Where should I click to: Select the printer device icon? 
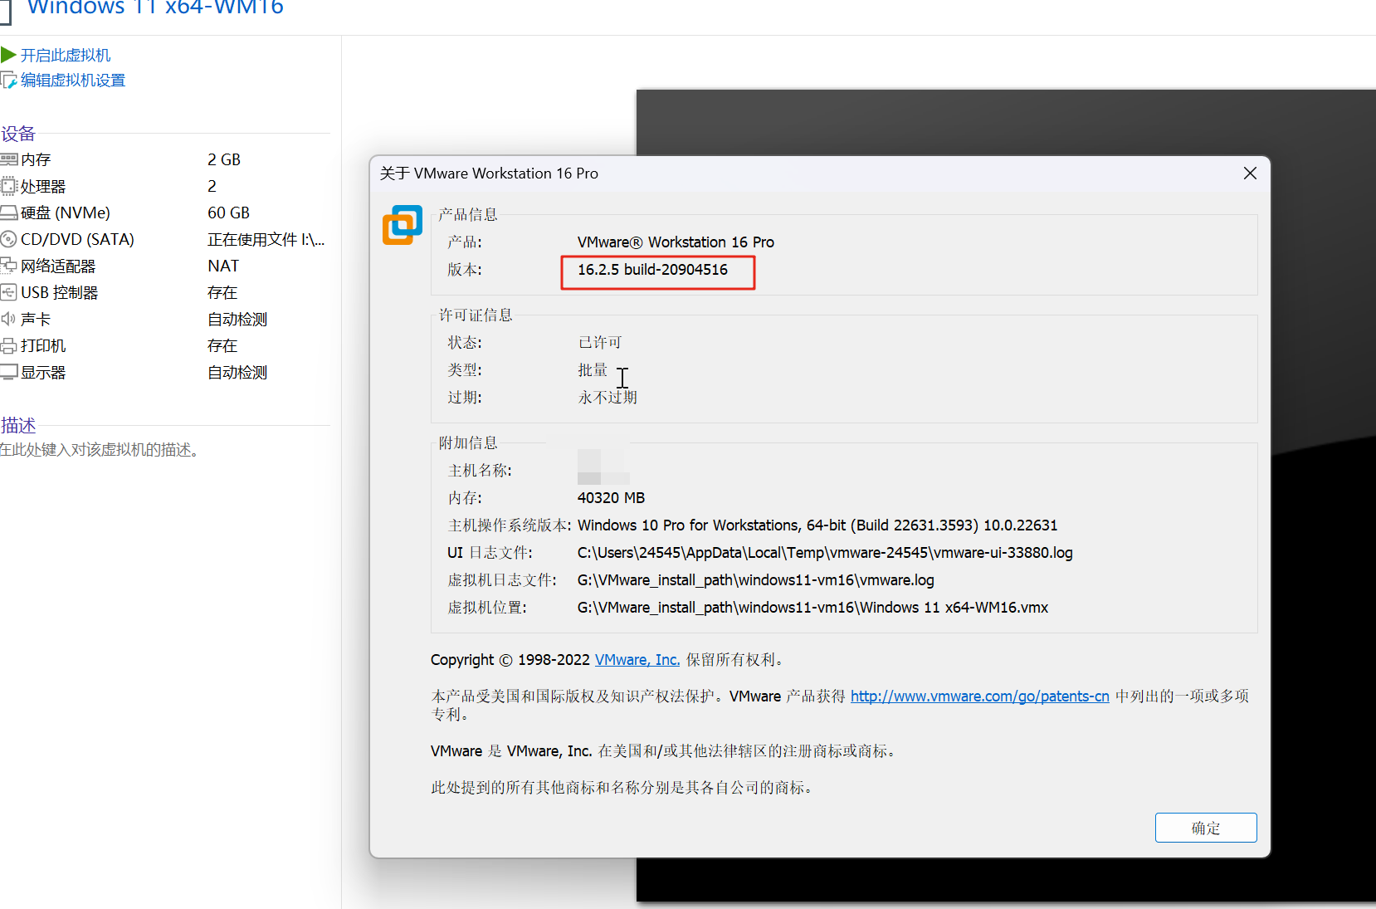coord(9,345)
